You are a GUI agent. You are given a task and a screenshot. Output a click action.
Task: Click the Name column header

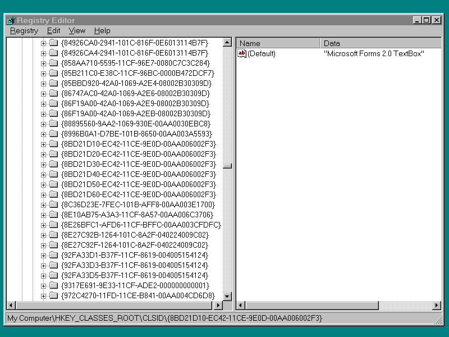point(278,43)
